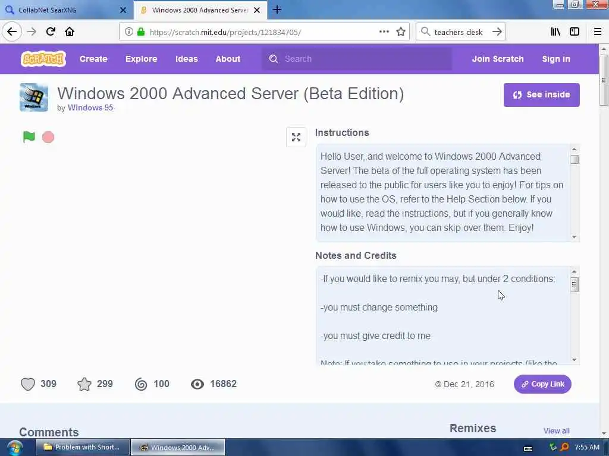Open the Ideas menu item
This screenshot has height=456, width=609.
(x=186, y=59)
